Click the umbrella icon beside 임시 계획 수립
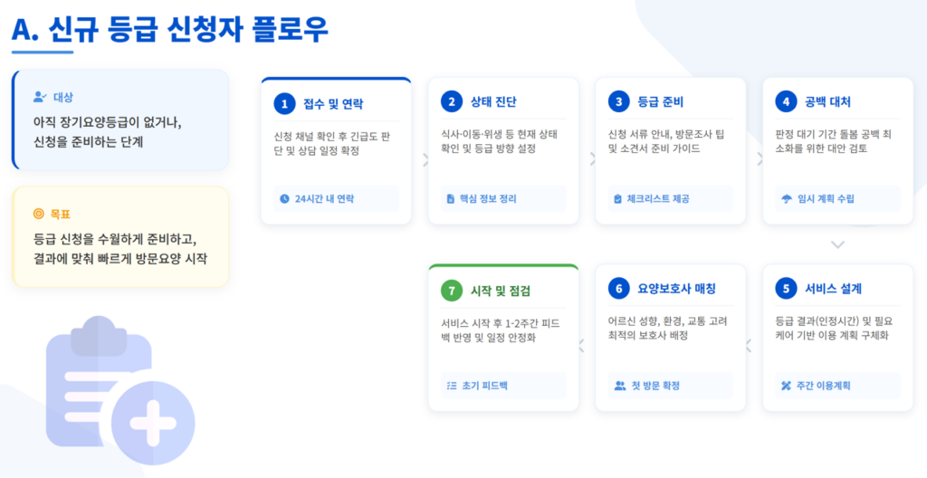 [x=786, y=199]
